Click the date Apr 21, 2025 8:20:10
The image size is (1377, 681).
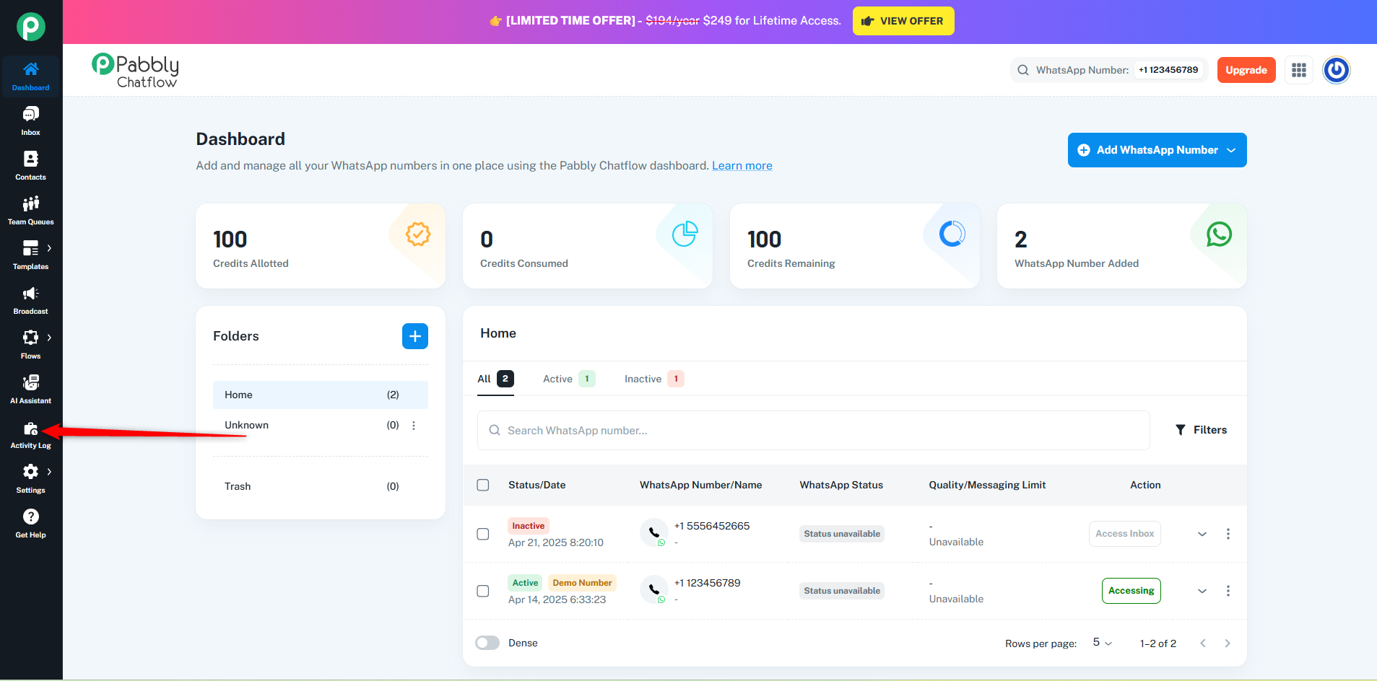556,542
